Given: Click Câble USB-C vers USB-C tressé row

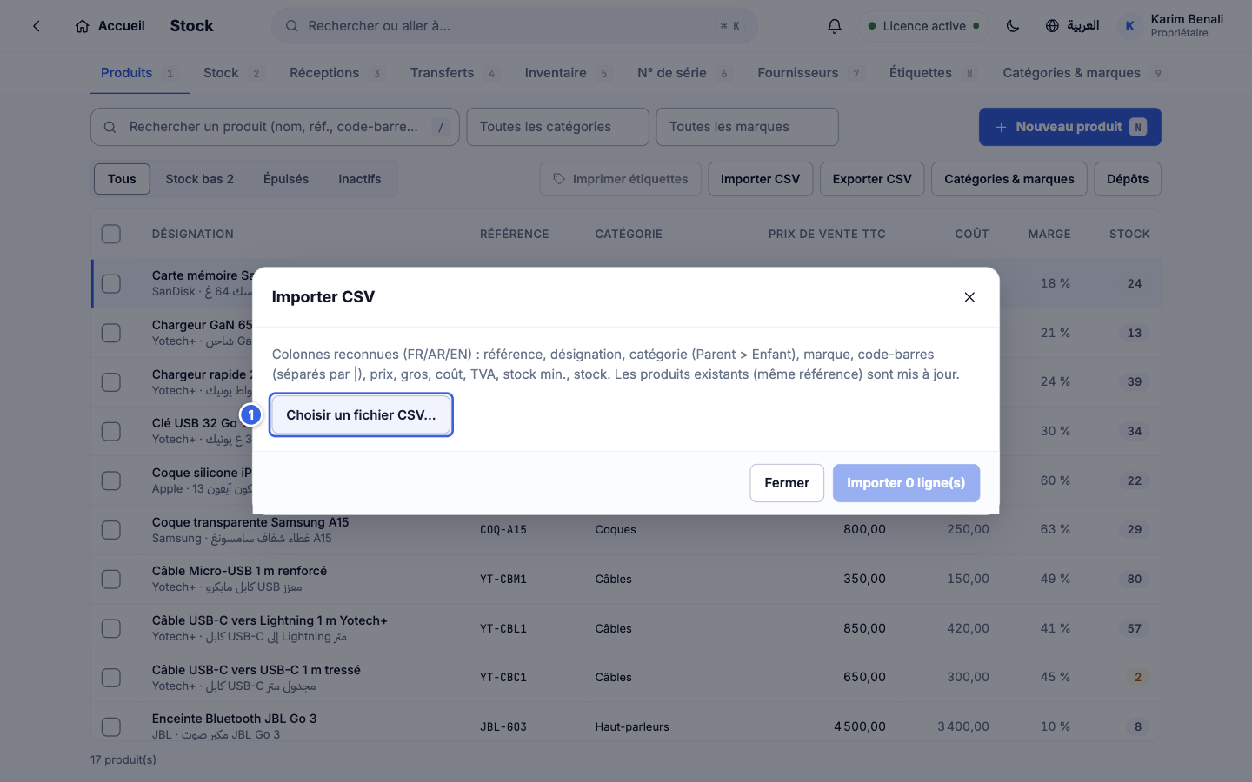Looking at the screenshot, I should (x=626, y=677).
